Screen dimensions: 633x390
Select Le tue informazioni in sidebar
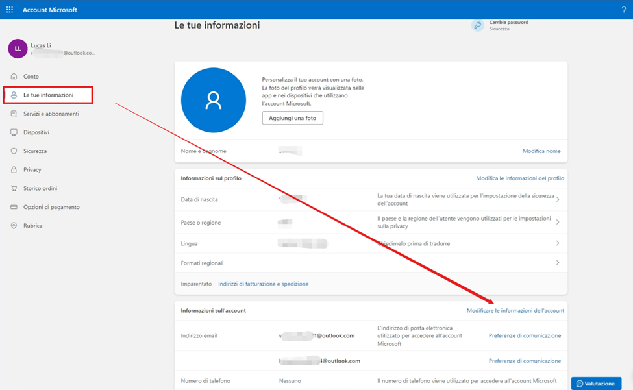49,95
